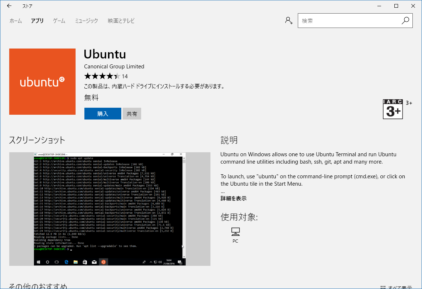Maximize the Store window
Screen dimensions: 422x289
(396, 6)
